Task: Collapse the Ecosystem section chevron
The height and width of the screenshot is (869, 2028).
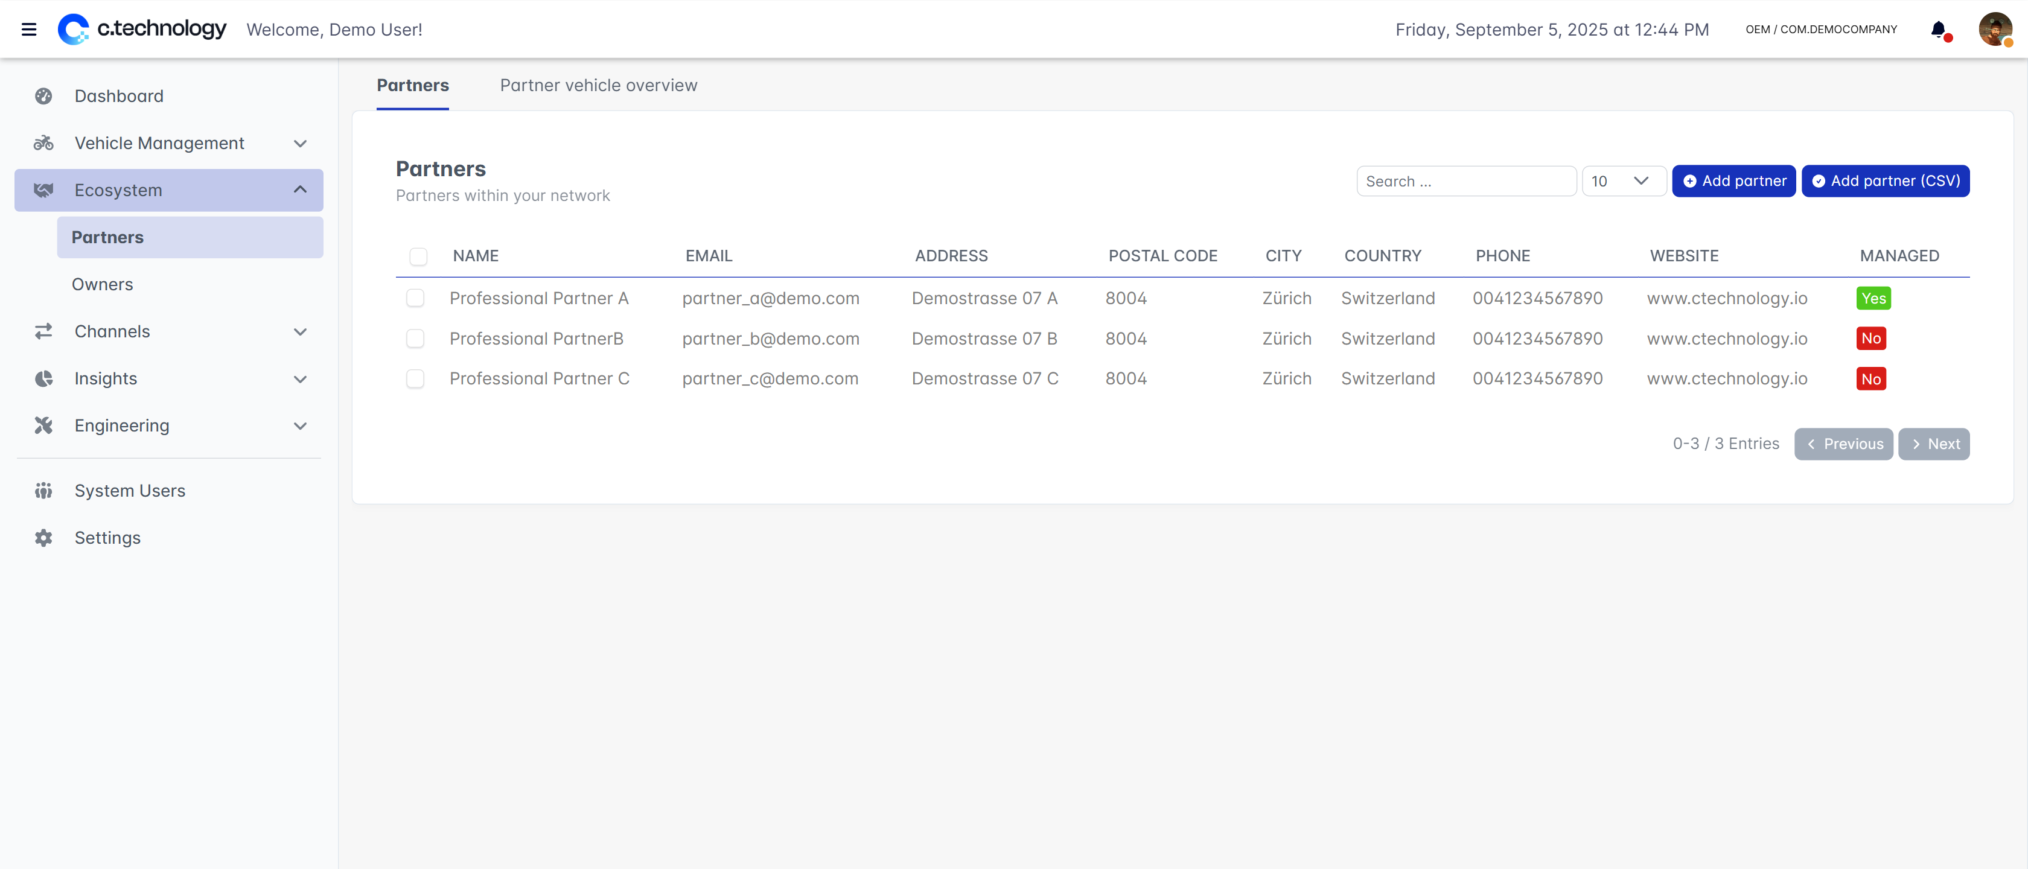Action: 300,189
